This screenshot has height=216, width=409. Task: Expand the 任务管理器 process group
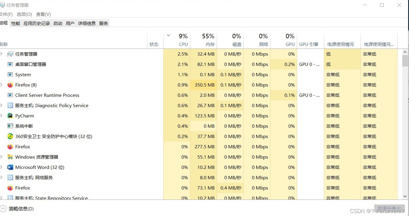click(1, 54)
